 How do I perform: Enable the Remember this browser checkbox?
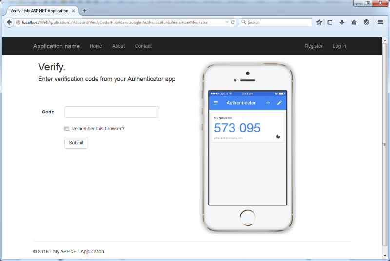(67, 129)
